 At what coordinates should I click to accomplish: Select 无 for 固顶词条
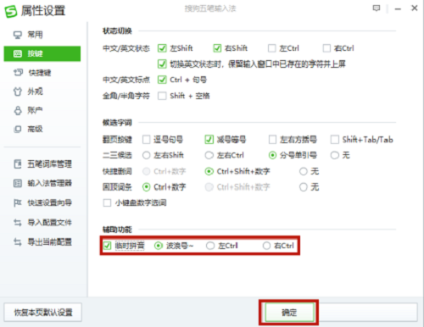coord(304,187)
